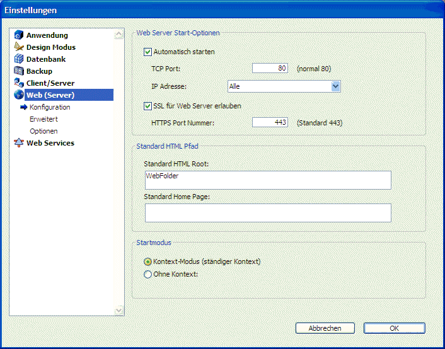Click the arrow icon beside Konfiguration
445x349 pixels.
24,107
